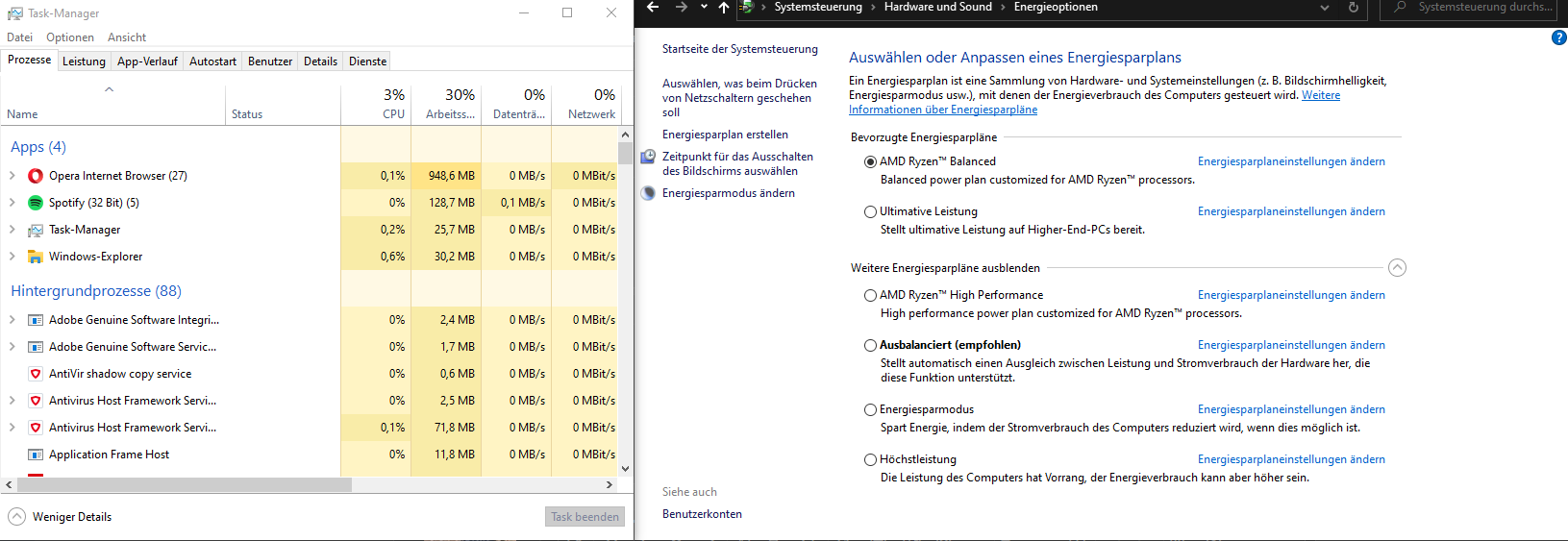Switch to the Benutzer tab
1568x541 pixels.
(270, 61)
